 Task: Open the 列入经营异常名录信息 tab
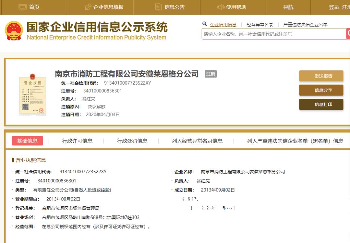click(x=197, y=141)
